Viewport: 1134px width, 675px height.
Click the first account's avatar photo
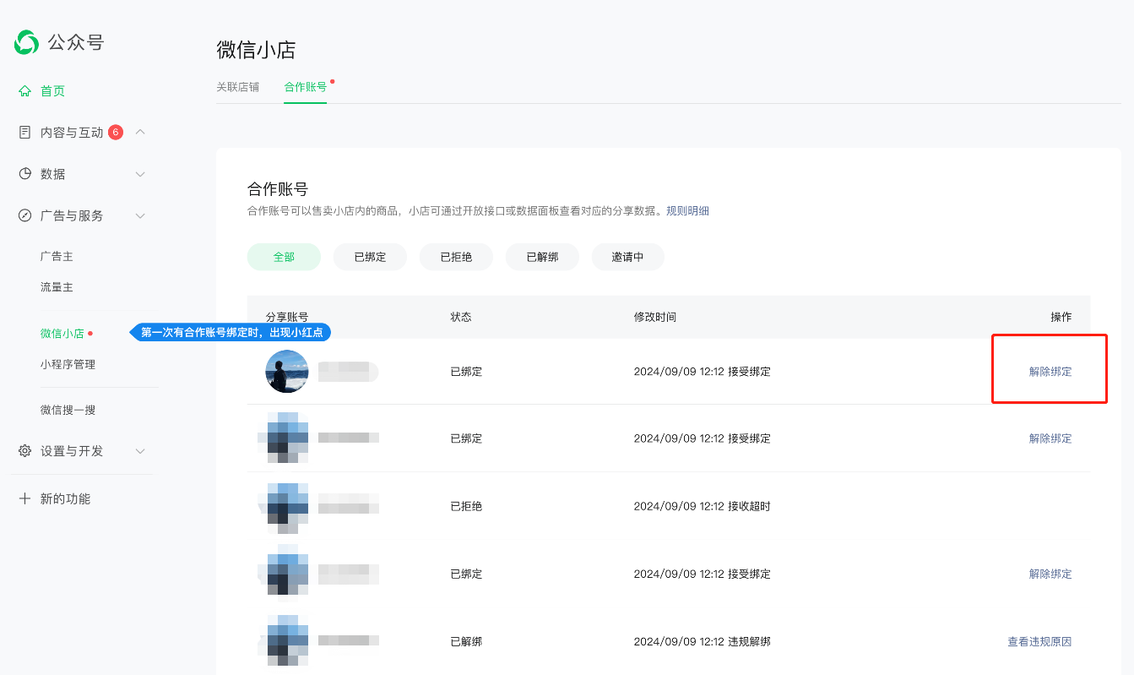[x=287, y=372]
